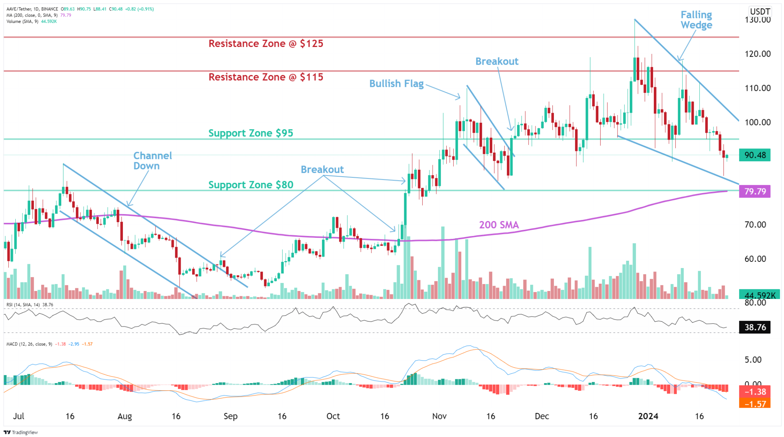Open the MACD (12, 26, close, 9) legend
Viewport: 784px width, 437px height.
pos(29,343)
